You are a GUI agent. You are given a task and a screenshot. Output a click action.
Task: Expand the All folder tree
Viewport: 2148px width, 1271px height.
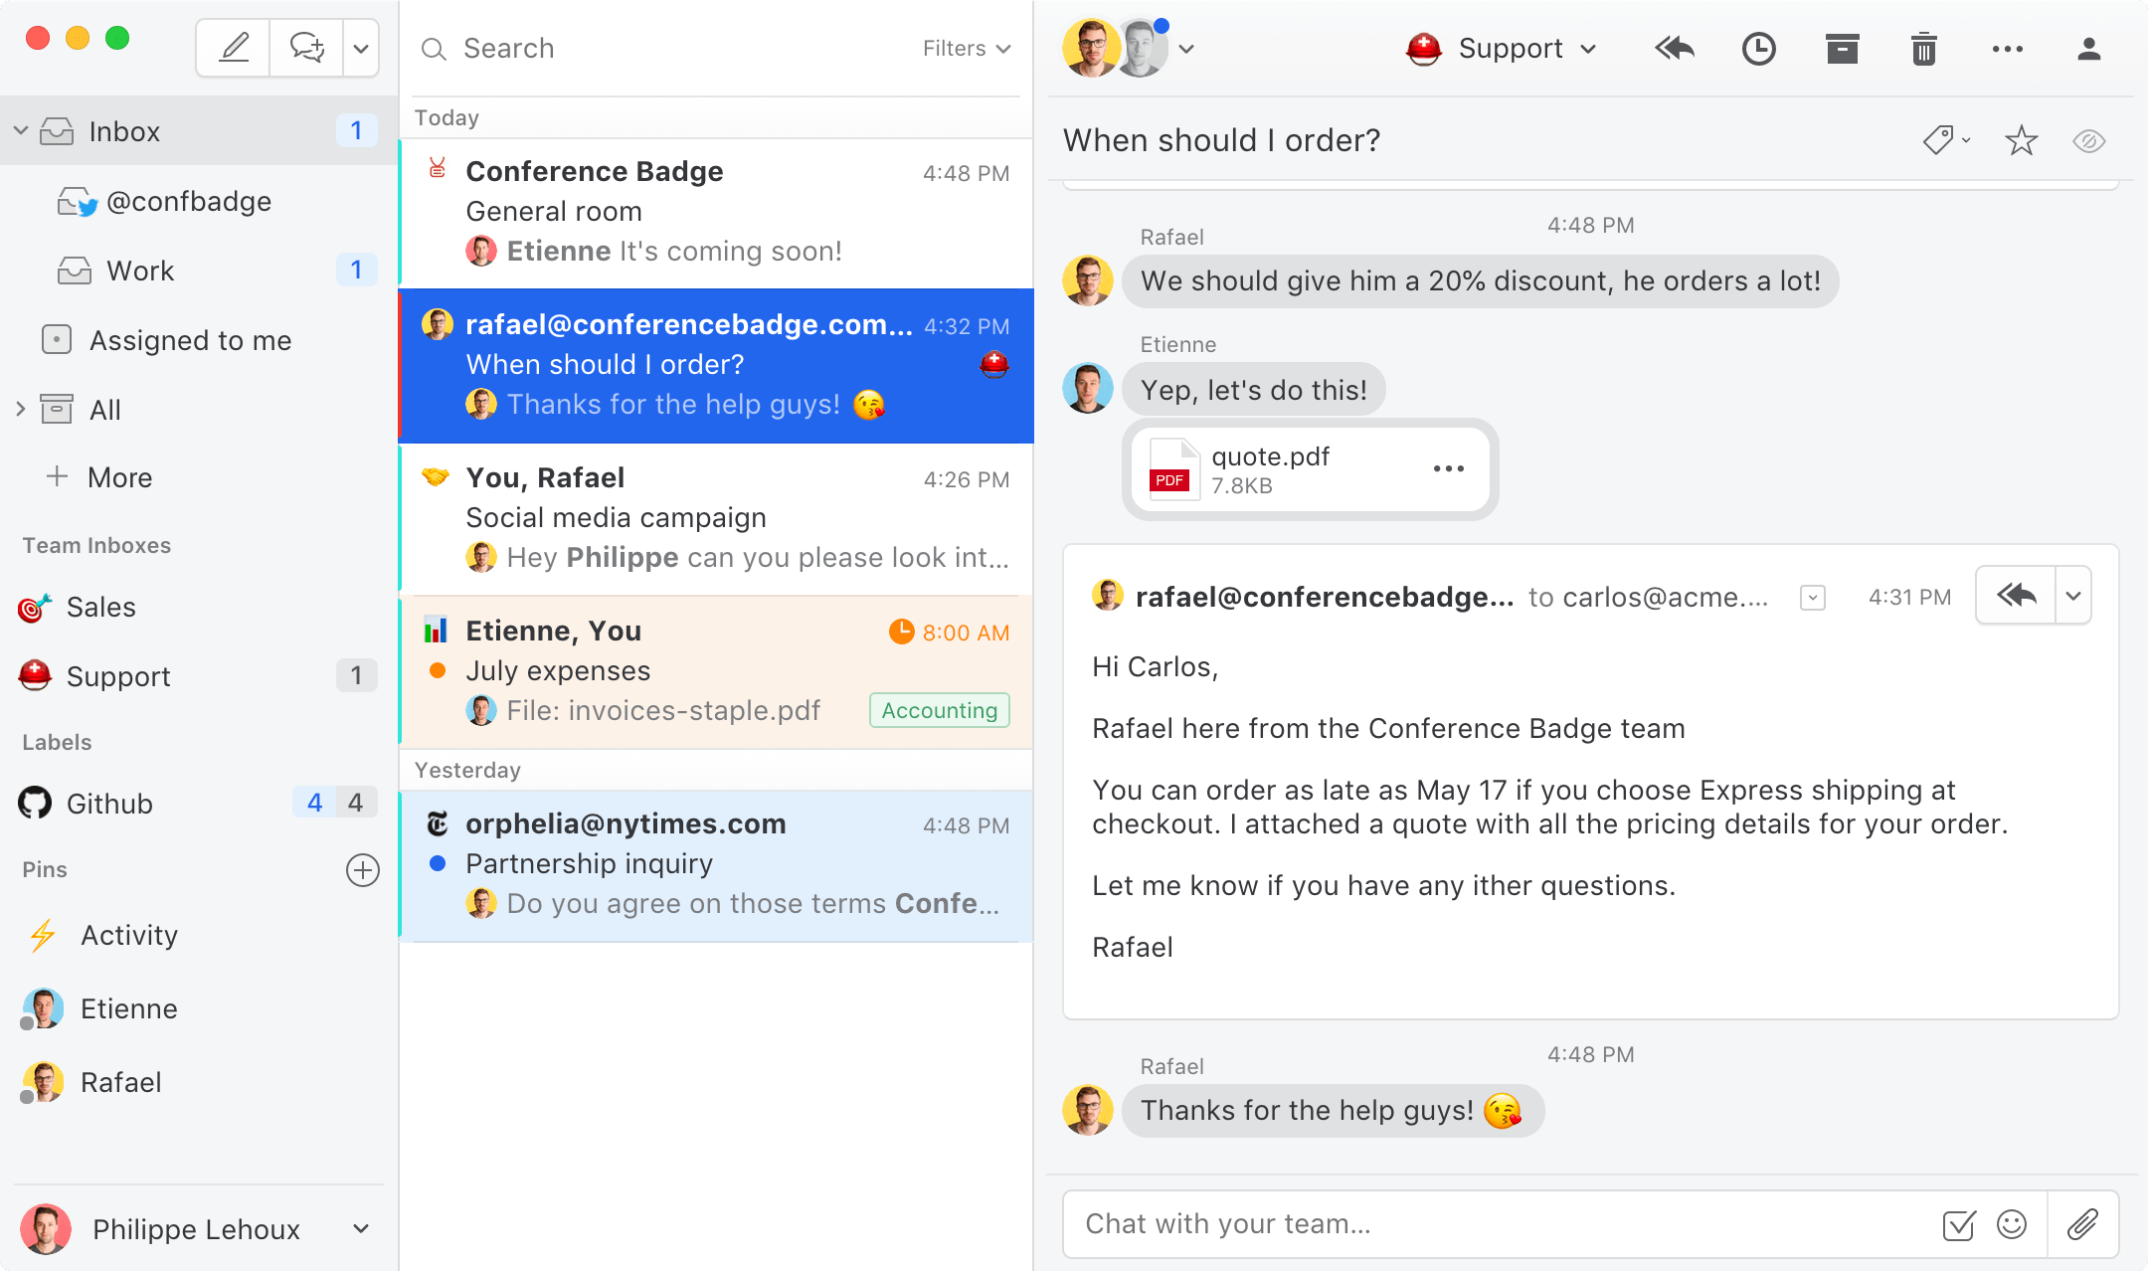(x=21, y=410)
